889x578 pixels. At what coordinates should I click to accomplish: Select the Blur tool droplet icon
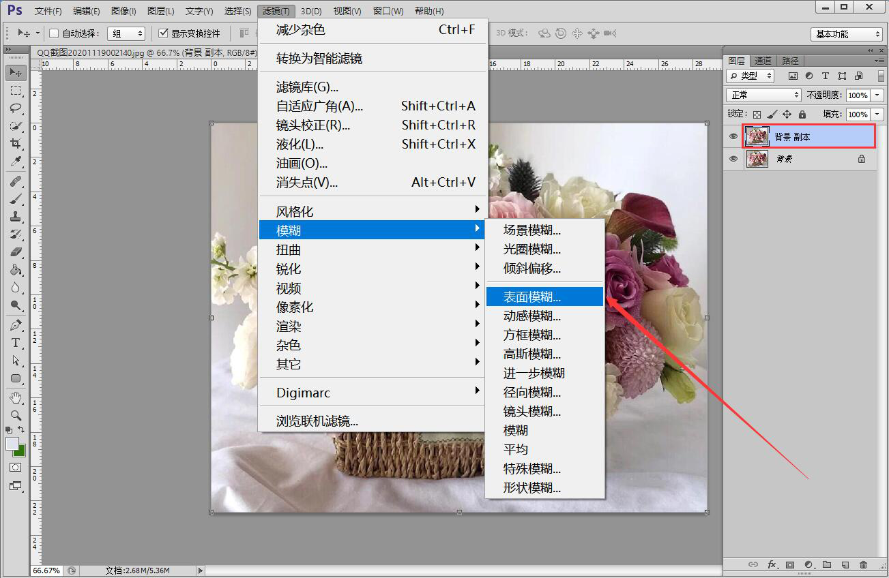(16, 288)
